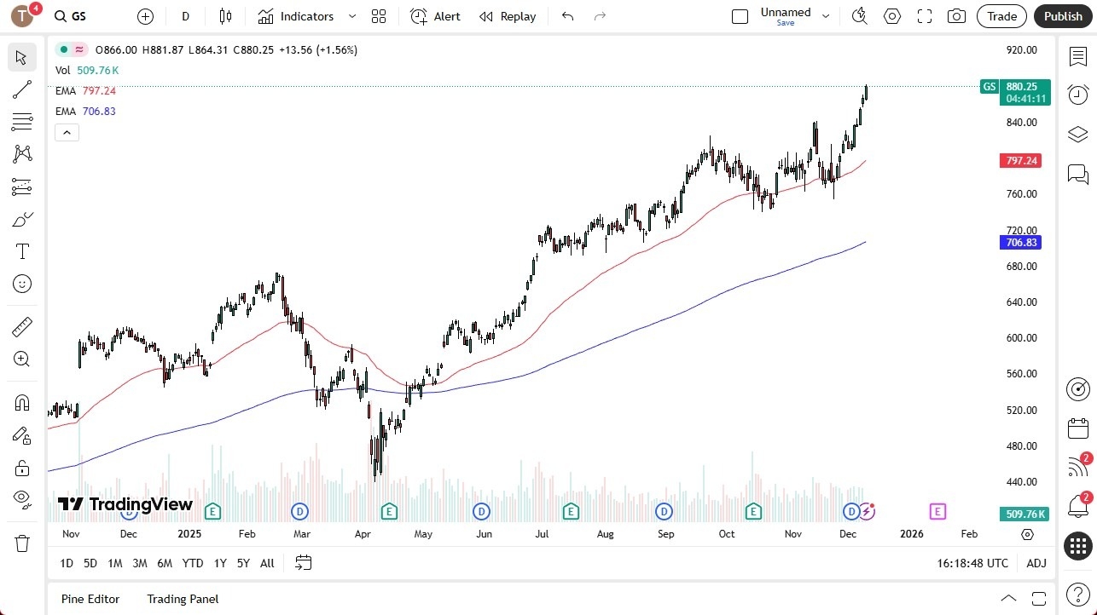Collapse the chart legend caret
The height and width of the screenshot is (615, 1097).
[x=67, y=132]
